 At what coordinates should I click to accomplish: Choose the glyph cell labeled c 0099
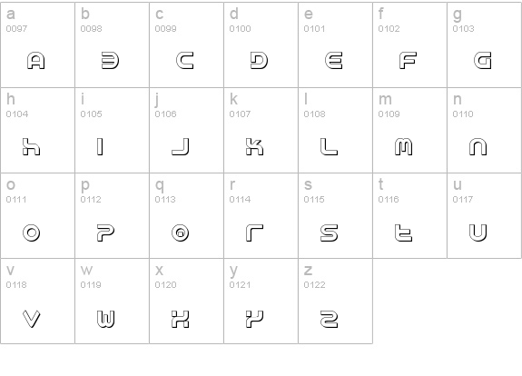point(186,45)
